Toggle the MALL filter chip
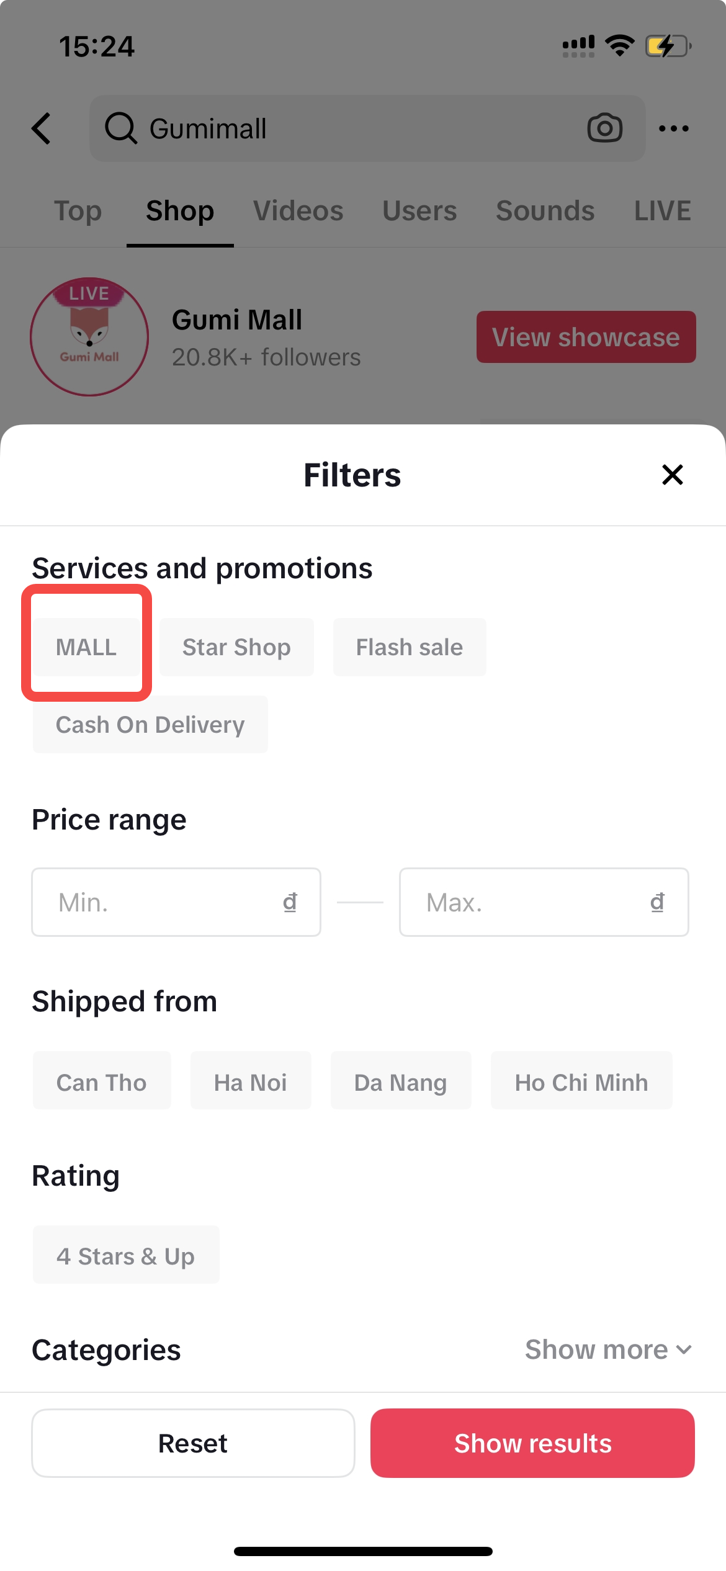726x1571 pixels. 86,647
